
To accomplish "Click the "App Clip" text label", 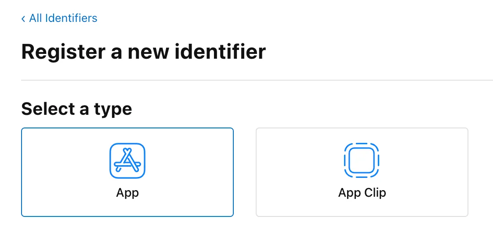I will pos(362,193).
